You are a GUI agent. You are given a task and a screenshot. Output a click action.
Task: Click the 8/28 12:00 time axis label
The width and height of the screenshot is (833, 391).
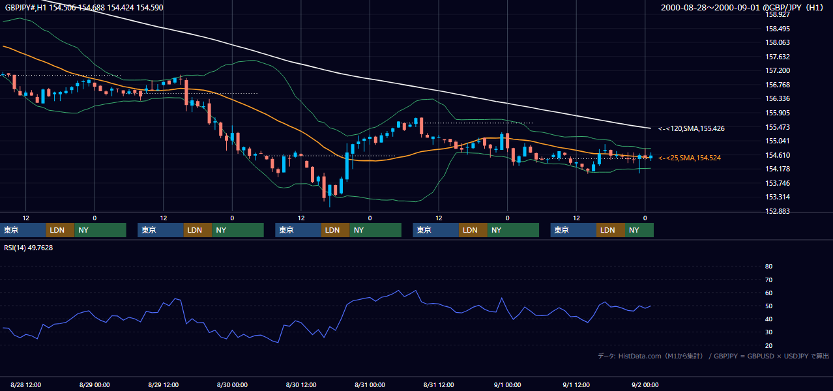25,384
